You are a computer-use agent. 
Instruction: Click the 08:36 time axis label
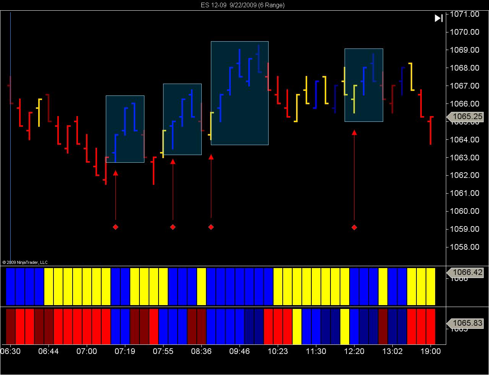201,351
